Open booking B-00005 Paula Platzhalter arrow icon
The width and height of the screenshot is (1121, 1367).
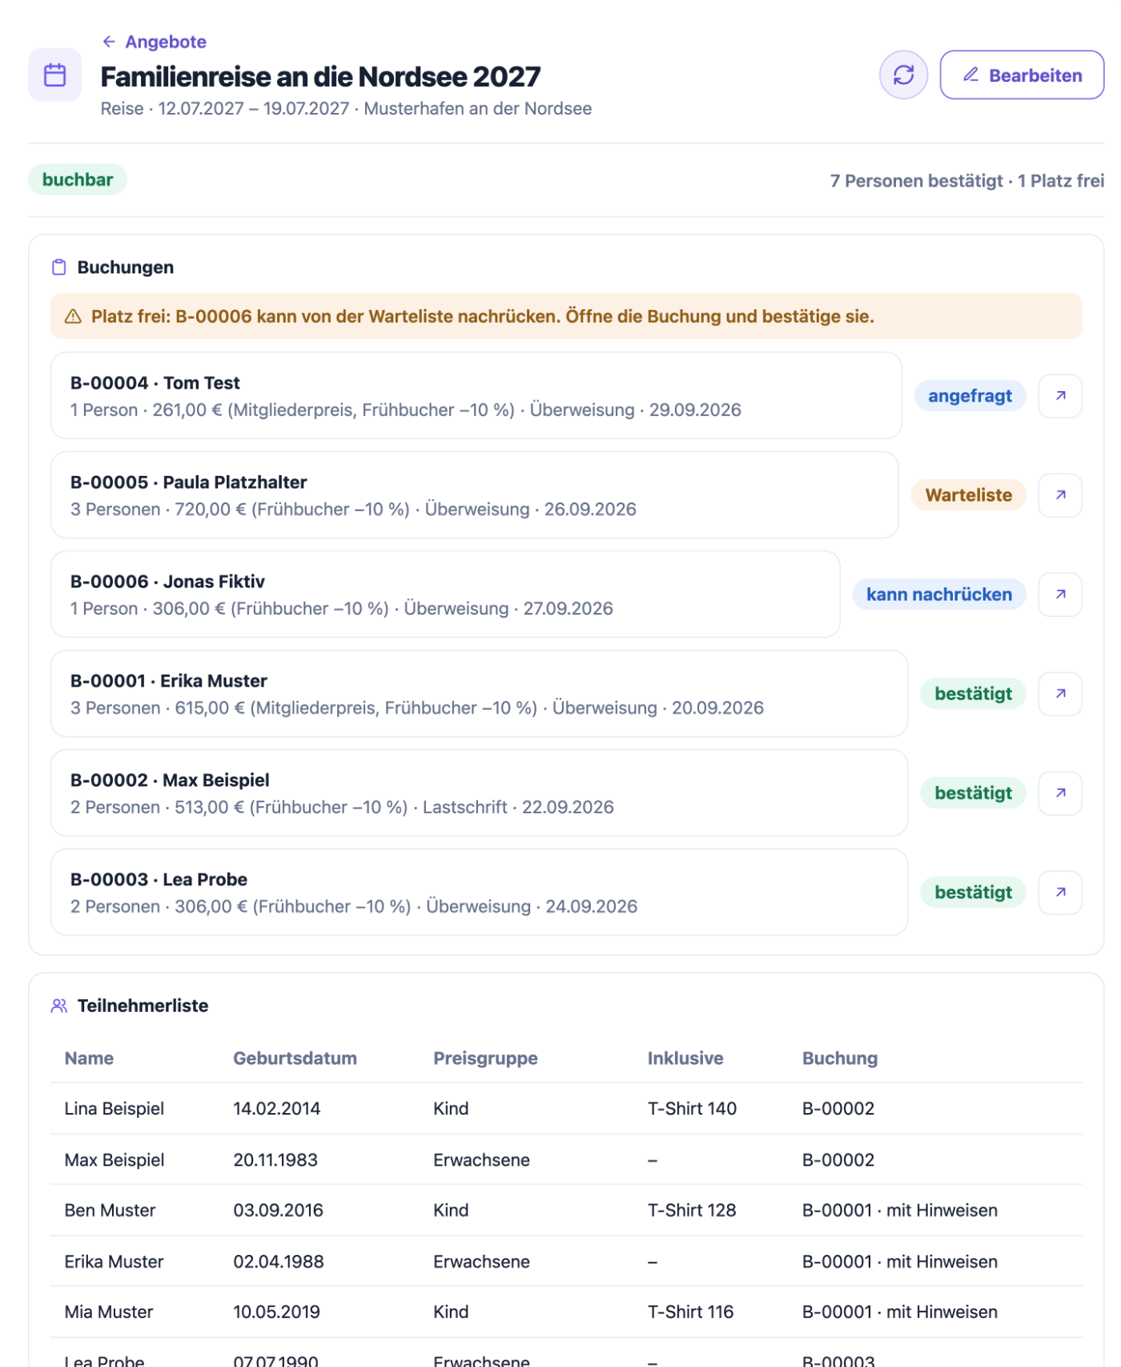tap(1060, 495)
